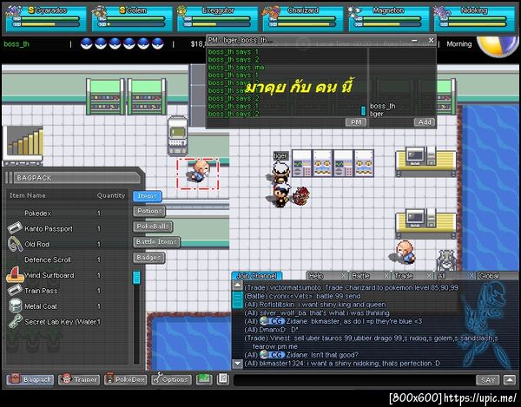Click the bald NPC near the water
Screen dimensions: 521x407
tap(404, 253)
